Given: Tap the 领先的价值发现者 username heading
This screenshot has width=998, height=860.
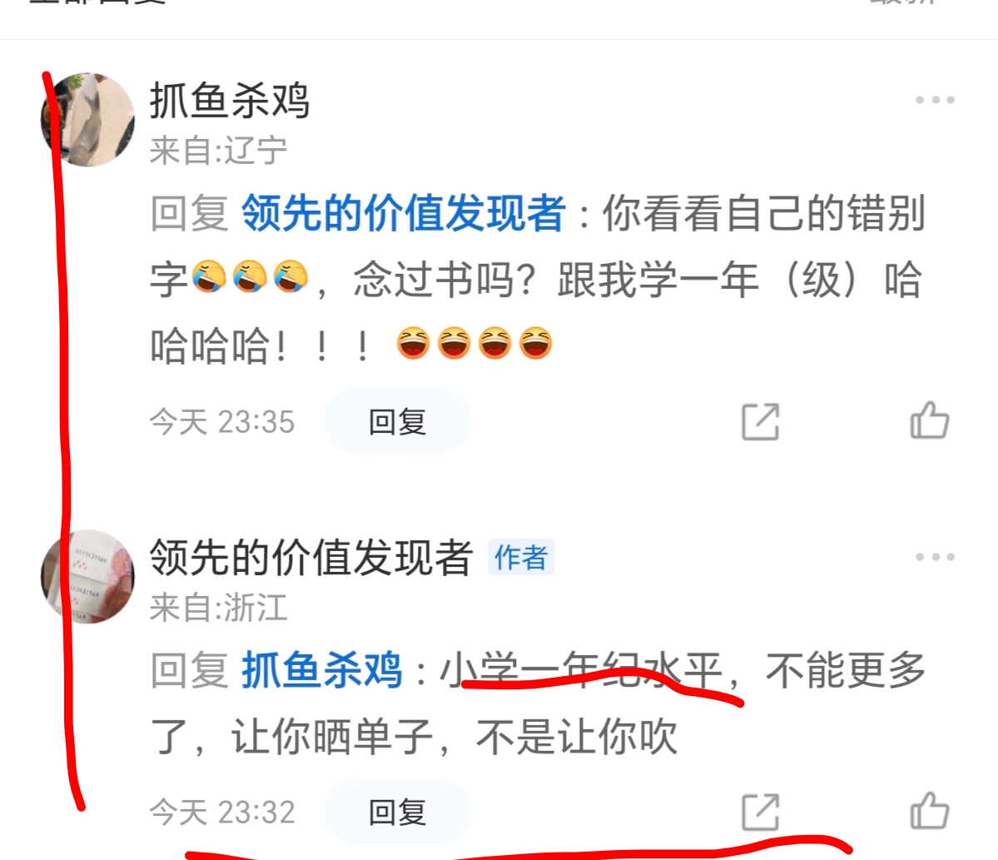Looking at the screenshot, I should 311,557.
